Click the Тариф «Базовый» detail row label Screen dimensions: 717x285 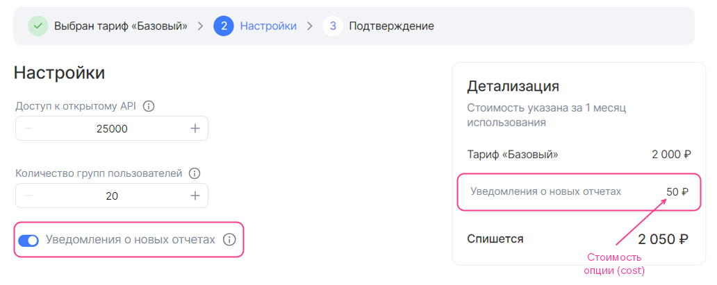(513, 155)
